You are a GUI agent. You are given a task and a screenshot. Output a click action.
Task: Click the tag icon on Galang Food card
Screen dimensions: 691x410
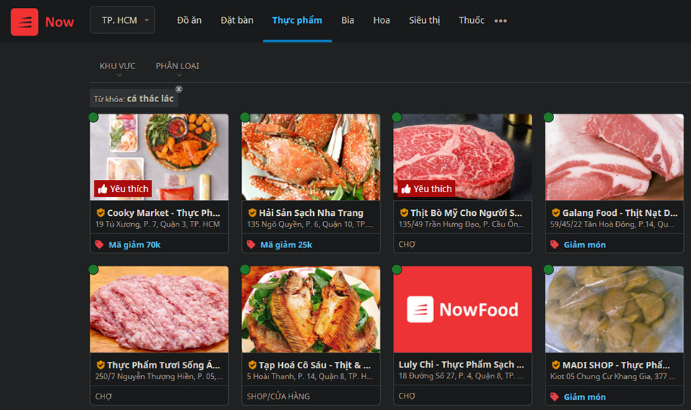pyautogui.click(x=554, y=245)
